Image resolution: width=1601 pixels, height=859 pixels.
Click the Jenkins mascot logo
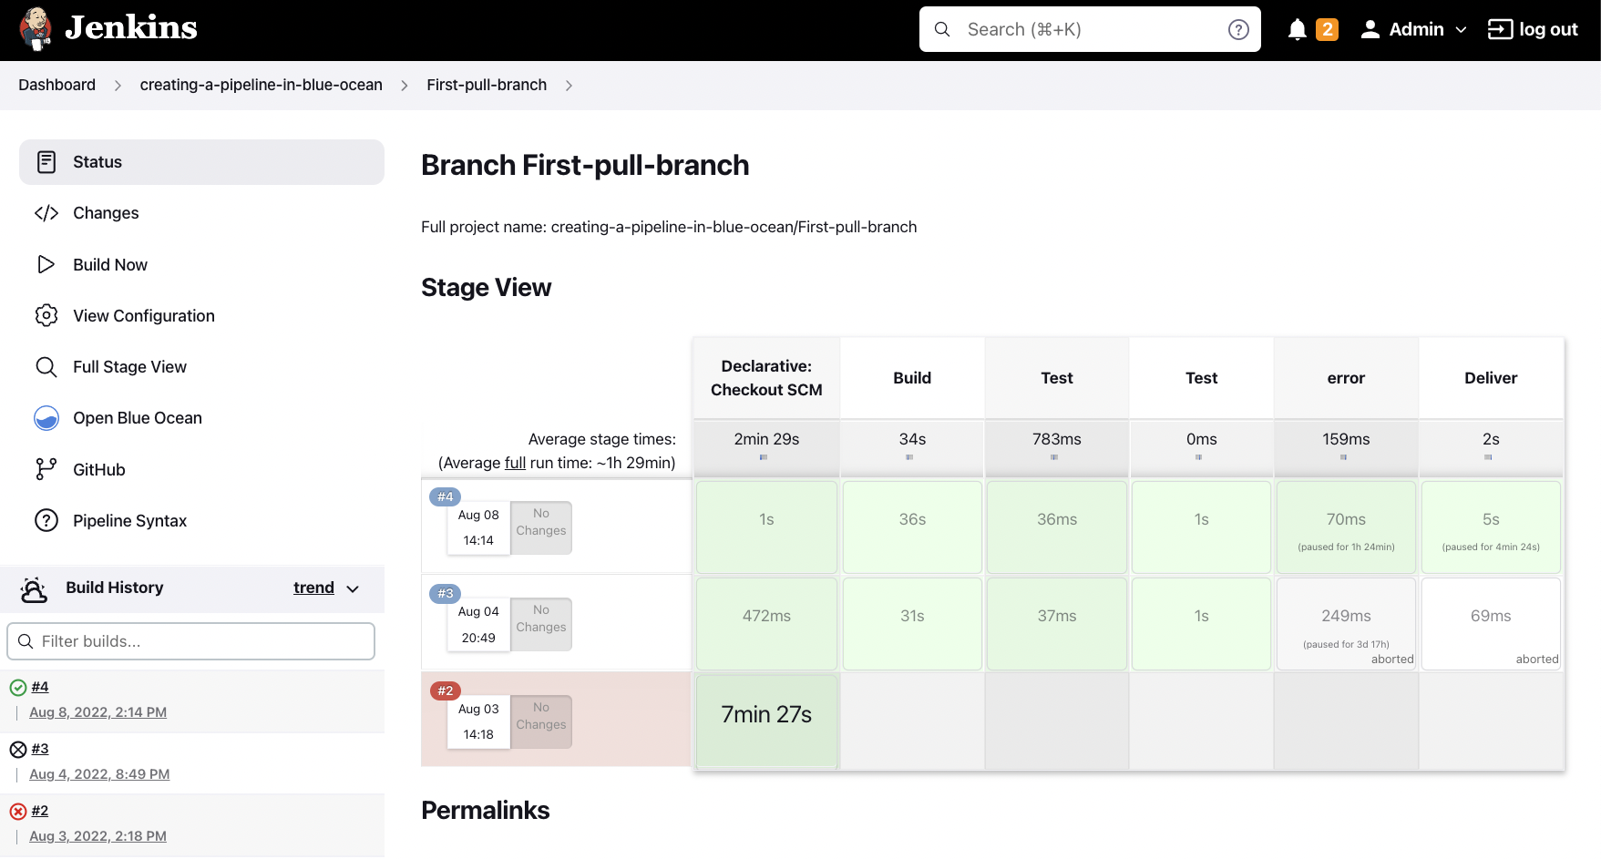pos(35,28)
